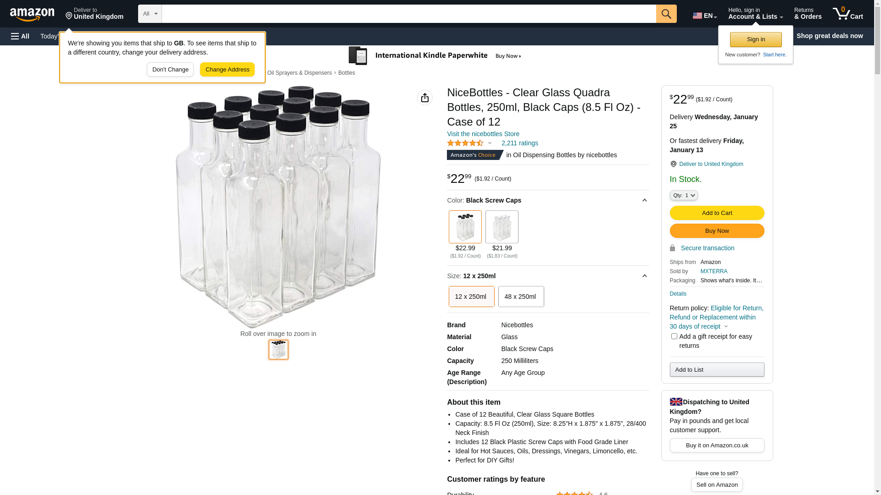The width and height of the screenshot is (881, 495).
Task: Click the main search input field
Action: (x=408, y=14)
